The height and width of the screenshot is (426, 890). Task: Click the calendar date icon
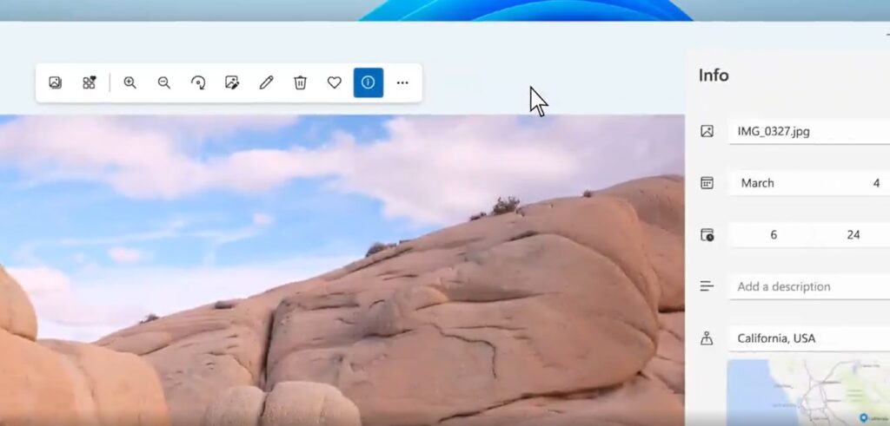tap(707, 183)
